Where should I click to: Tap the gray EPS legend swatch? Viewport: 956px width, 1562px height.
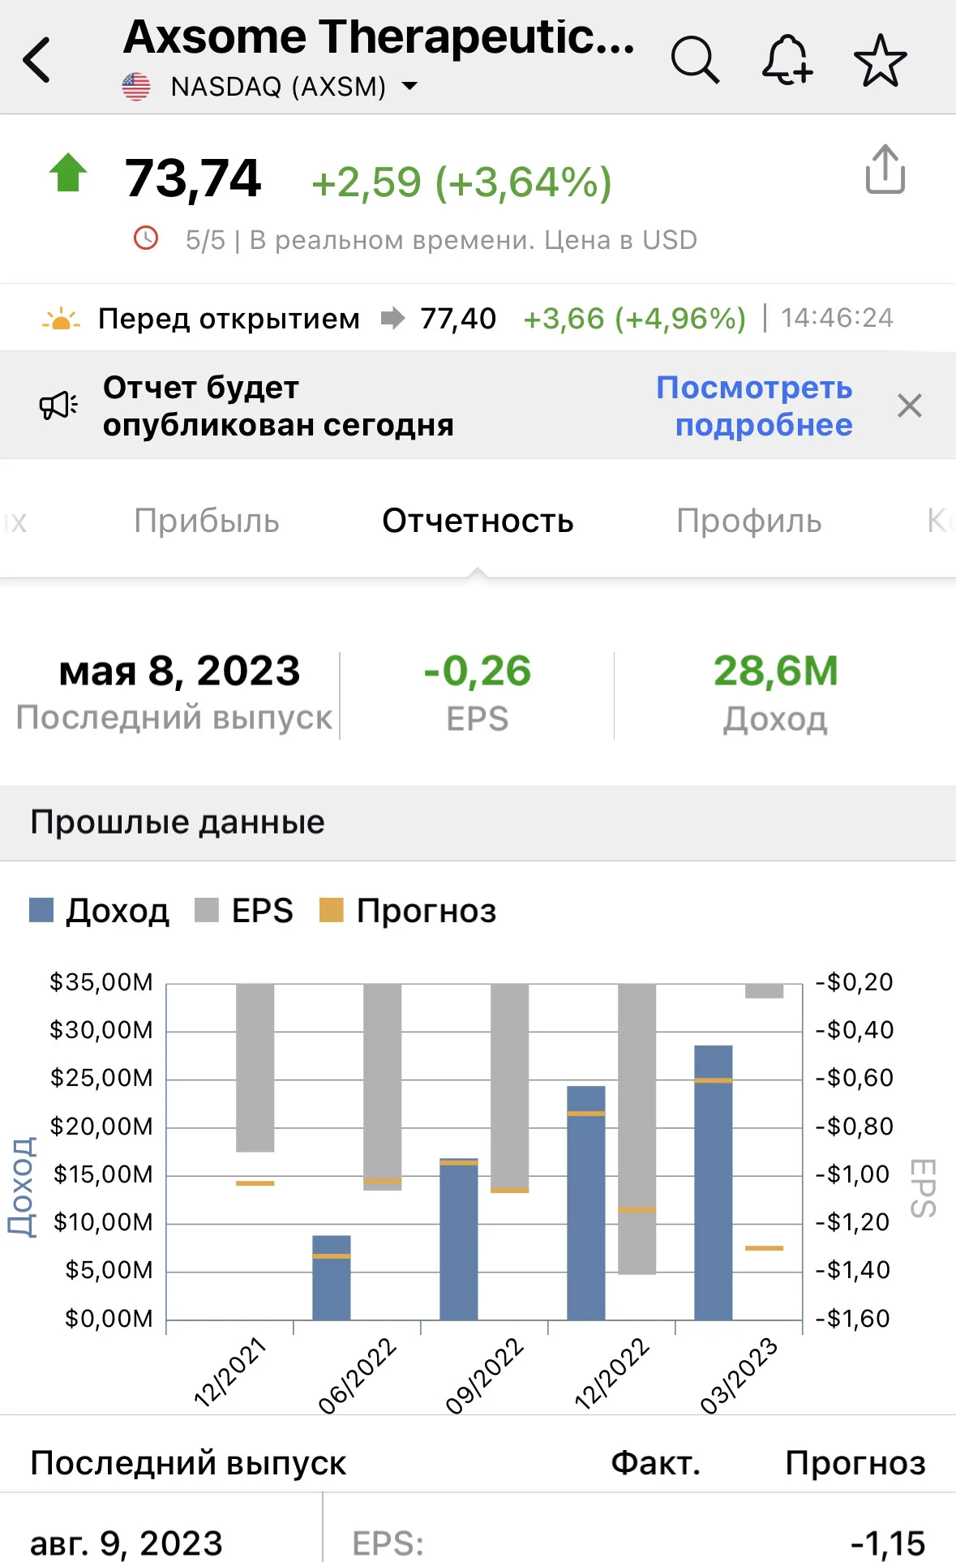[x=207, y=910]
